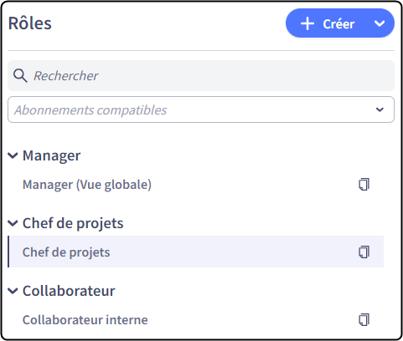Open the Créer button dropdown arrow
This screenshot has height=341, width=403.
tap(380, 23)
